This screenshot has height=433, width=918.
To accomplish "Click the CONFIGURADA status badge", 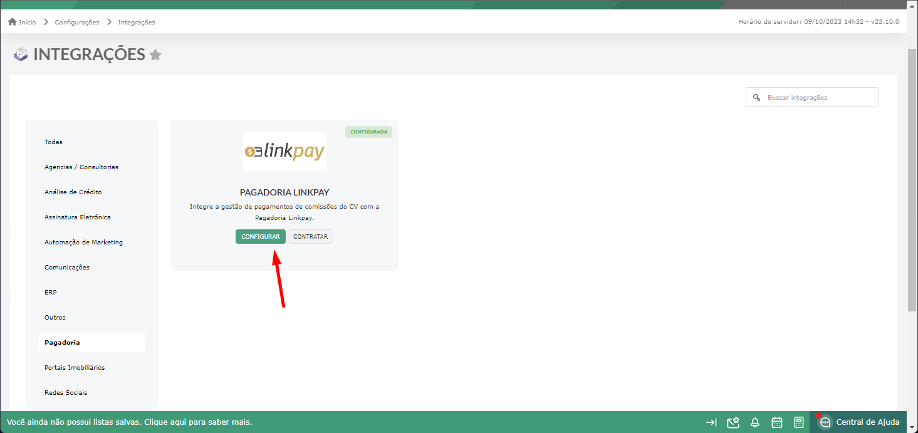I will (x=368, y=132).
